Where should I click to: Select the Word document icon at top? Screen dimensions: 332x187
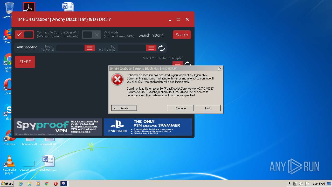coord(68,7)
